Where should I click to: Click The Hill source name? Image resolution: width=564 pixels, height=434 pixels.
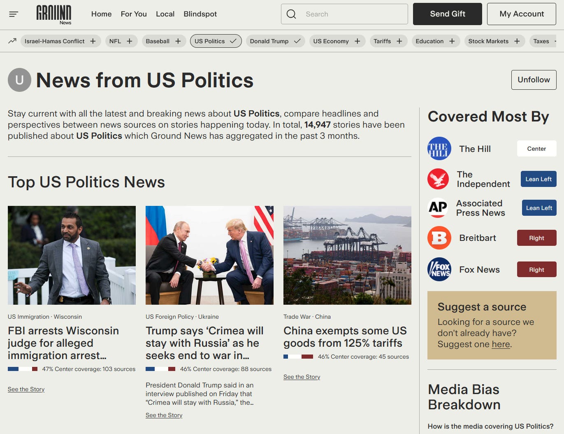coord(475,149)
